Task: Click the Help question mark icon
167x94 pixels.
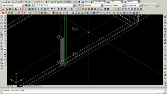Action: coord(83,2)
